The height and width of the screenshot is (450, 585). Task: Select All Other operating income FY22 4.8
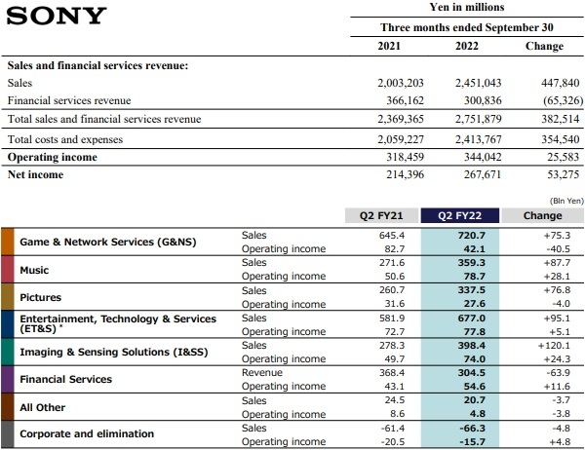coord(478,414)
